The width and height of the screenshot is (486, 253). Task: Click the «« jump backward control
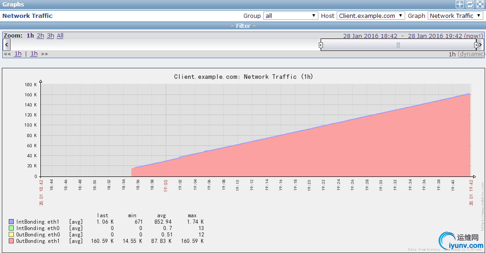[x=7, y=54]
